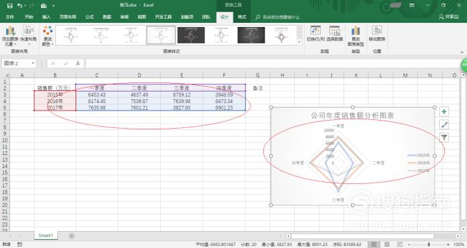Screen dimensions: 467x248
Task: Click the 100% zoom level
Action: pyautogui.click(x=459, y=245)
